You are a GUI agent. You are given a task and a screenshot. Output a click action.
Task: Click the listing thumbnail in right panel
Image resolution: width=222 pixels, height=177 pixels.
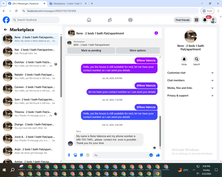point(190,36)
